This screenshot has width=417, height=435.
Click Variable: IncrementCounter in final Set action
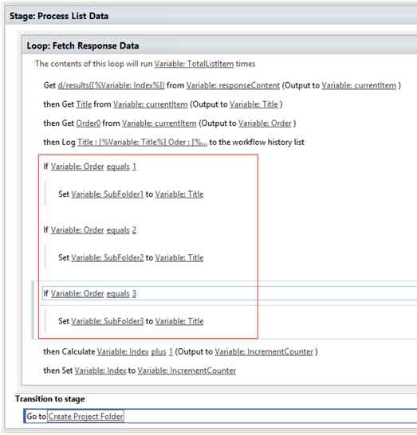tap(187, 370)
